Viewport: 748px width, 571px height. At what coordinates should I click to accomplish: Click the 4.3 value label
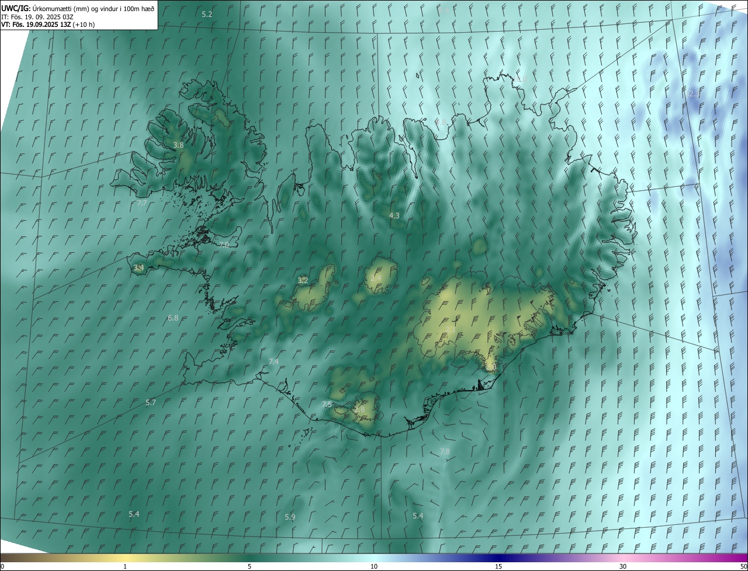[x=394, y=215]
